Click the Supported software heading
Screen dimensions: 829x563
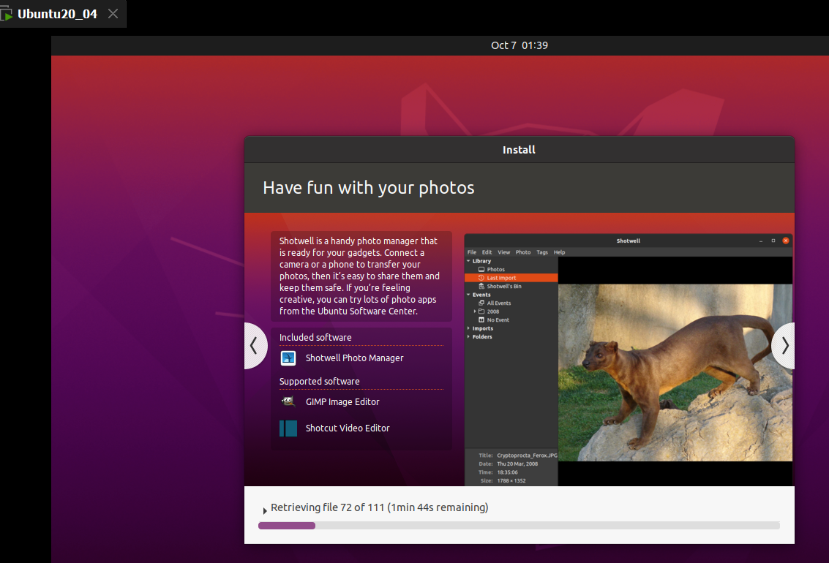pyautogui.click(x=319, y=382)
